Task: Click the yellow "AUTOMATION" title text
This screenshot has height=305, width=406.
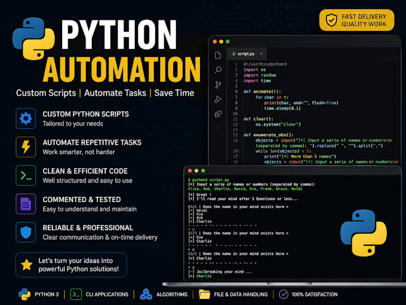Action: (122, 69)
